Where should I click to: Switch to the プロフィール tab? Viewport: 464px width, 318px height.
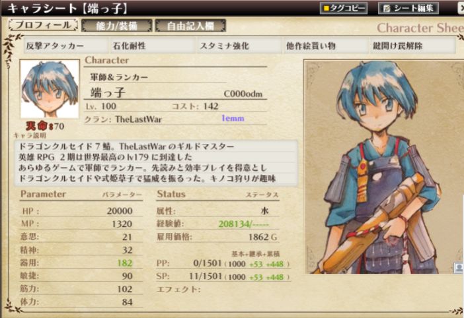pos(43,25)
